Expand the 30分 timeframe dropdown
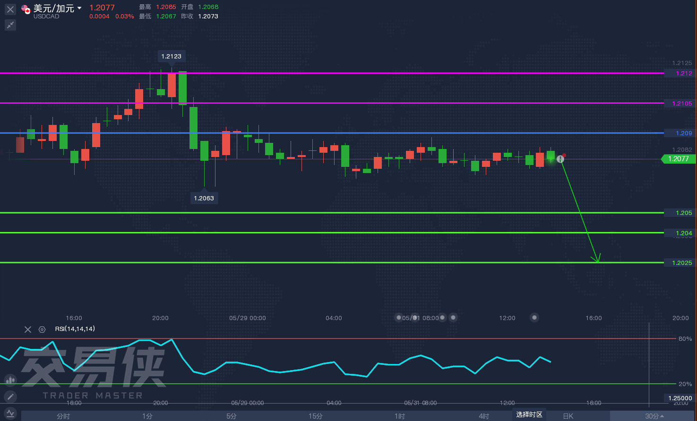The height and width of the screenshot is (421, 697). point(654,416)
